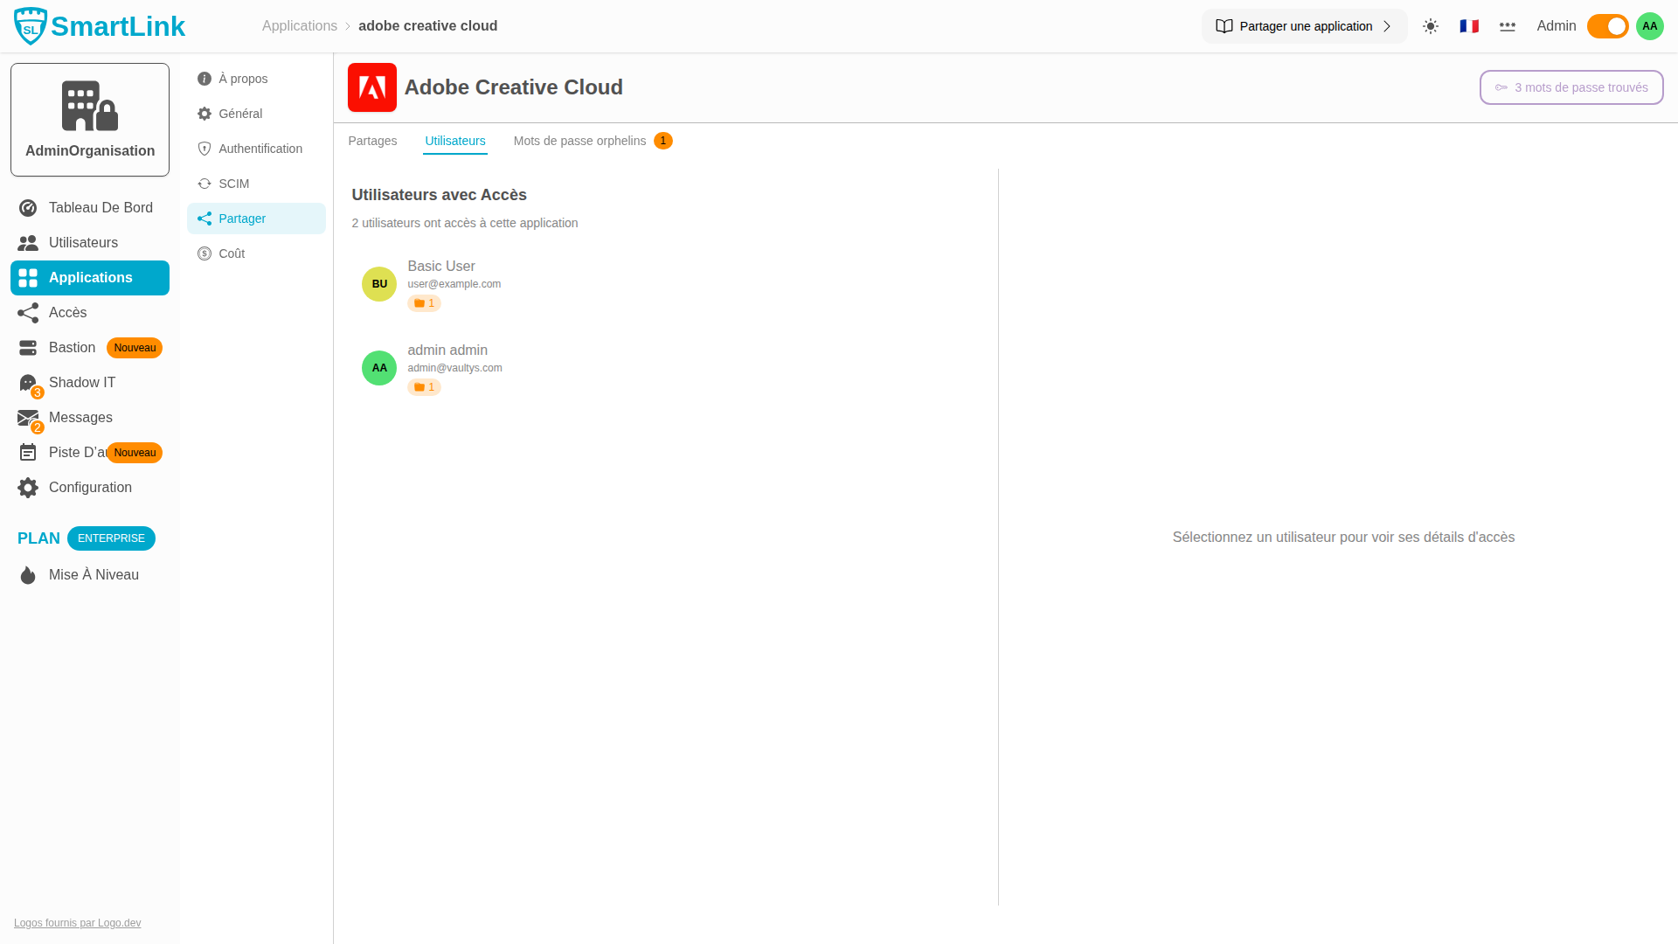Open Authentification settings section
The image size is (1678, 944).
click(260, 149)
